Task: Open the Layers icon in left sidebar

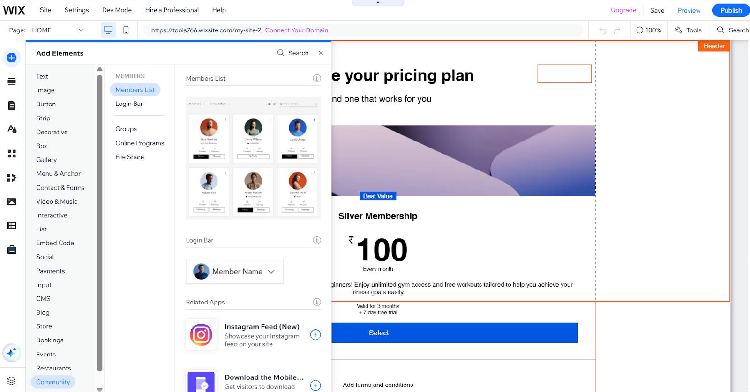Action: click(12, 381)
